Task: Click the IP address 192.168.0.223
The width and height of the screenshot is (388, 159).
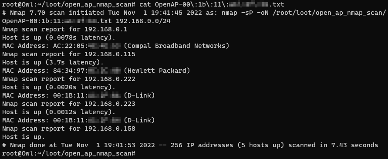Action: (x=110, y=104)
